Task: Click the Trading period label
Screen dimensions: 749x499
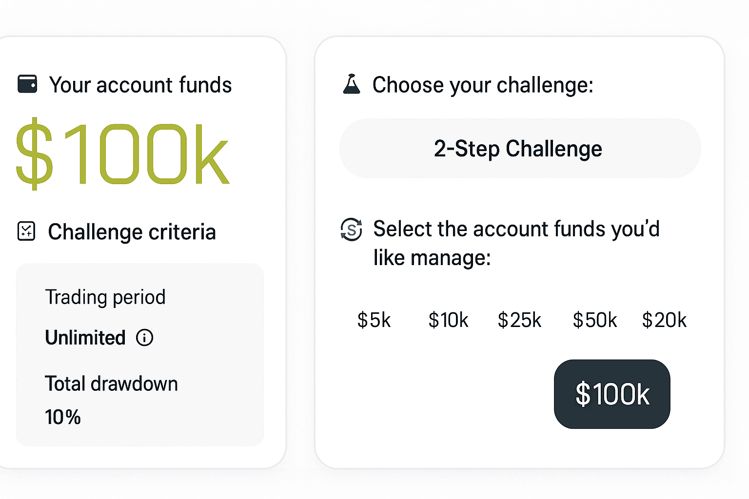Action: tap(105, 297)
